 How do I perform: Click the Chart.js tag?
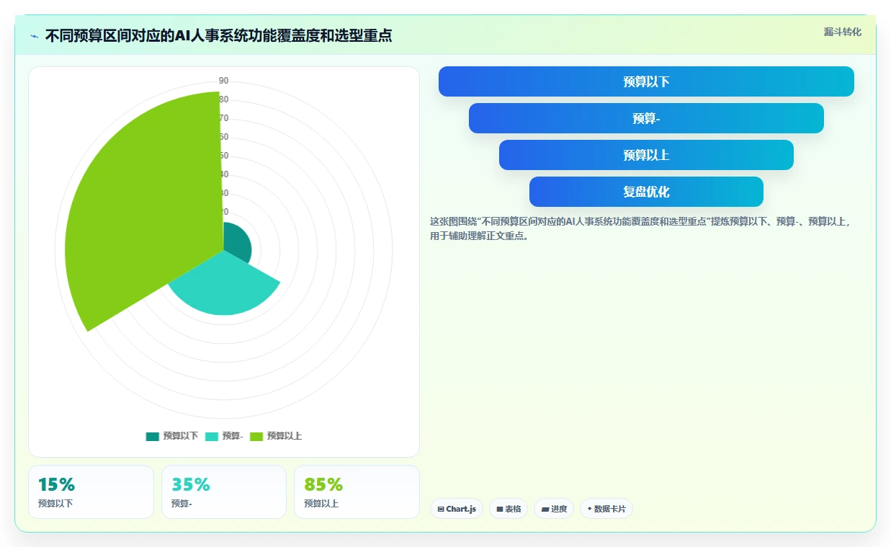click(457, 509)
